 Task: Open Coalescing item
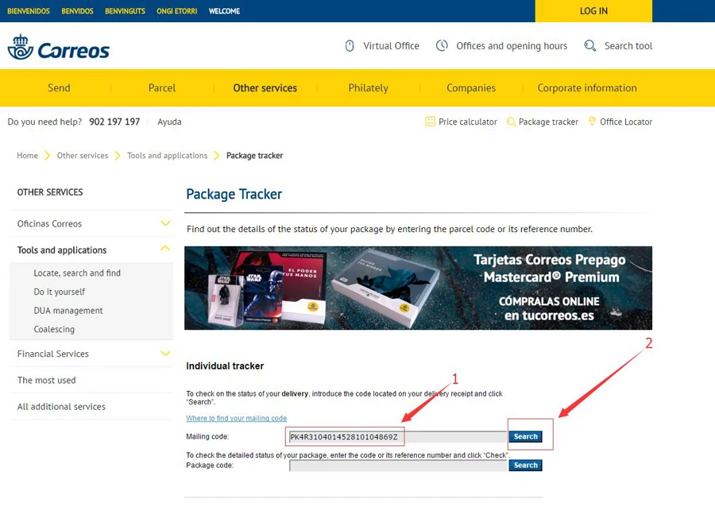click(x=54, y=329)
